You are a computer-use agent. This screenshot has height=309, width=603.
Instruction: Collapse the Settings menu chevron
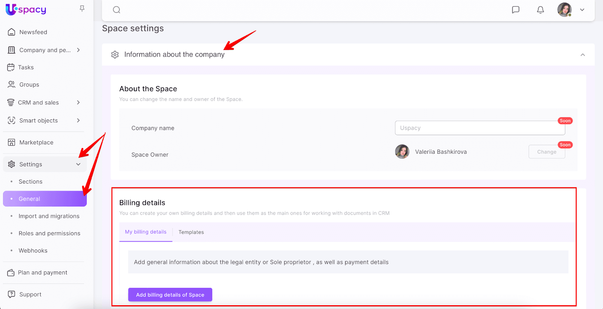click(x=78, y=164)
